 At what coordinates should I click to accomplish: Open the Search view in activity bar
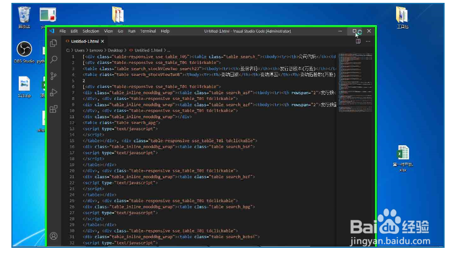pyautogui.click(x=54, y=59)
